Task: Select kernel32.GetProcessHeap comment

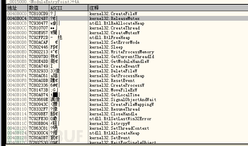Action: click(117, 76)
